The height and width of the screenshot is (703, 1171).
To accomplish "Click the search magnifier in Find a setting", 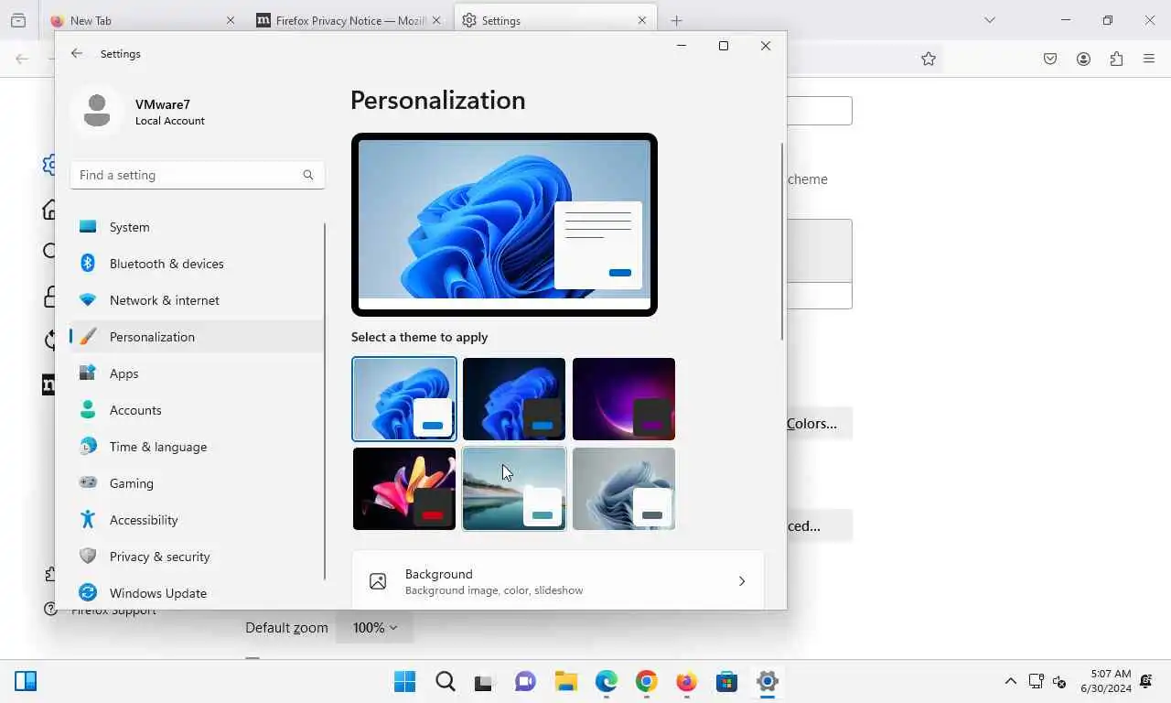I will (308, 175).
